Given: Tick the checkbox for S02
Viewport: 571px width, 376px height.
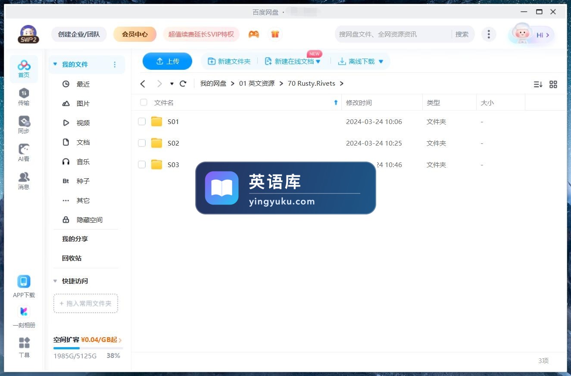Looking at the screenshot, I should pyautogui.click(x=142, y=143).
